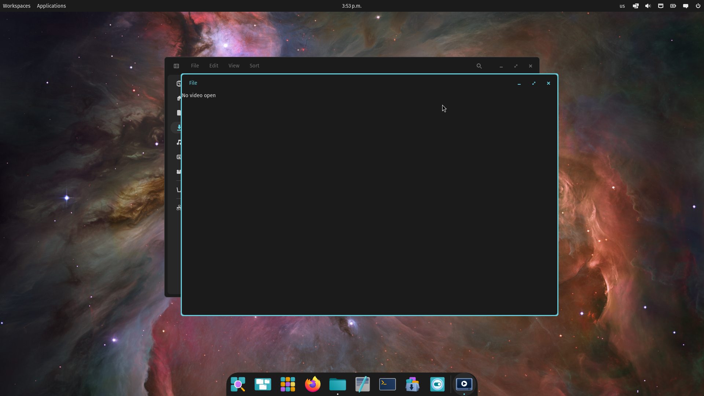This screenshot has height=396, width=704.
Task: Open the notifications applet in the panel
Action: (686, 6)
